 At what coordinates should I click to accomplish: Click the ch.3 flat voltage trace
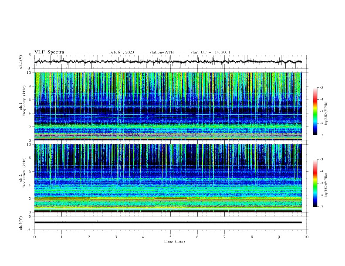(x=168, y=223)
